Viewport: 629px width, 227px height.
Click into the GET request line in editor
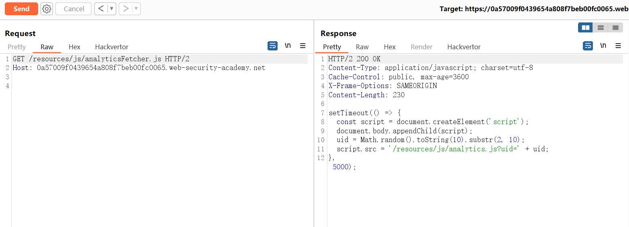101,59
